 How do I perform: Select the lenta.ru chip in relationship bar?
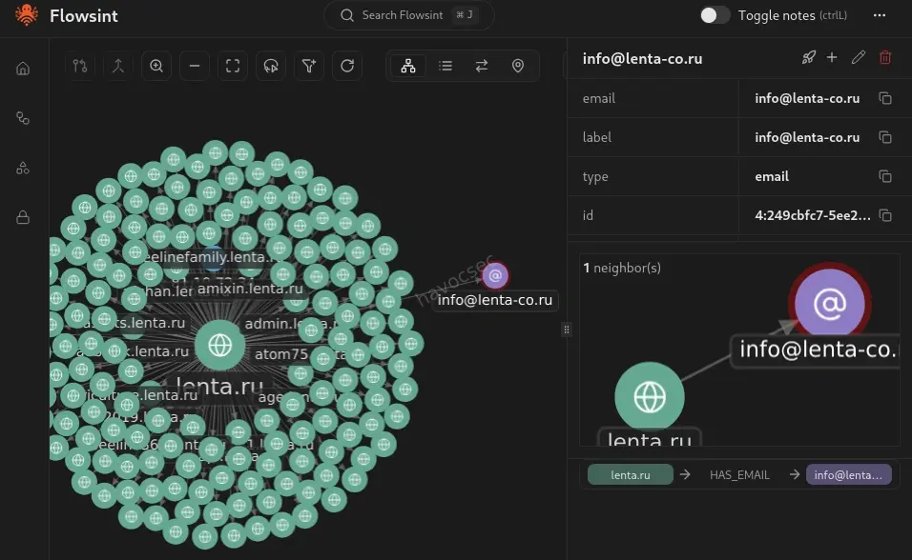[x=630, y=473]
